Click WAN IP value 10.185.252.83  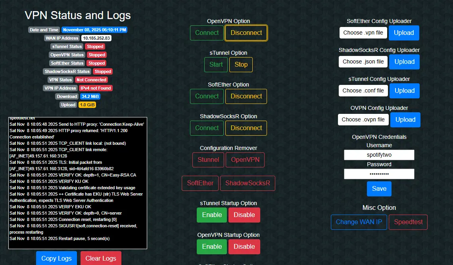pos(96,38)
